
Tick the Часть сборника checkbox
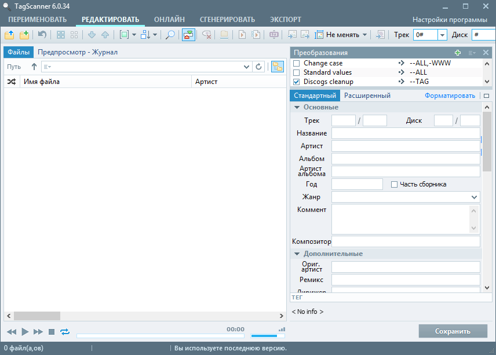[395, 184]
